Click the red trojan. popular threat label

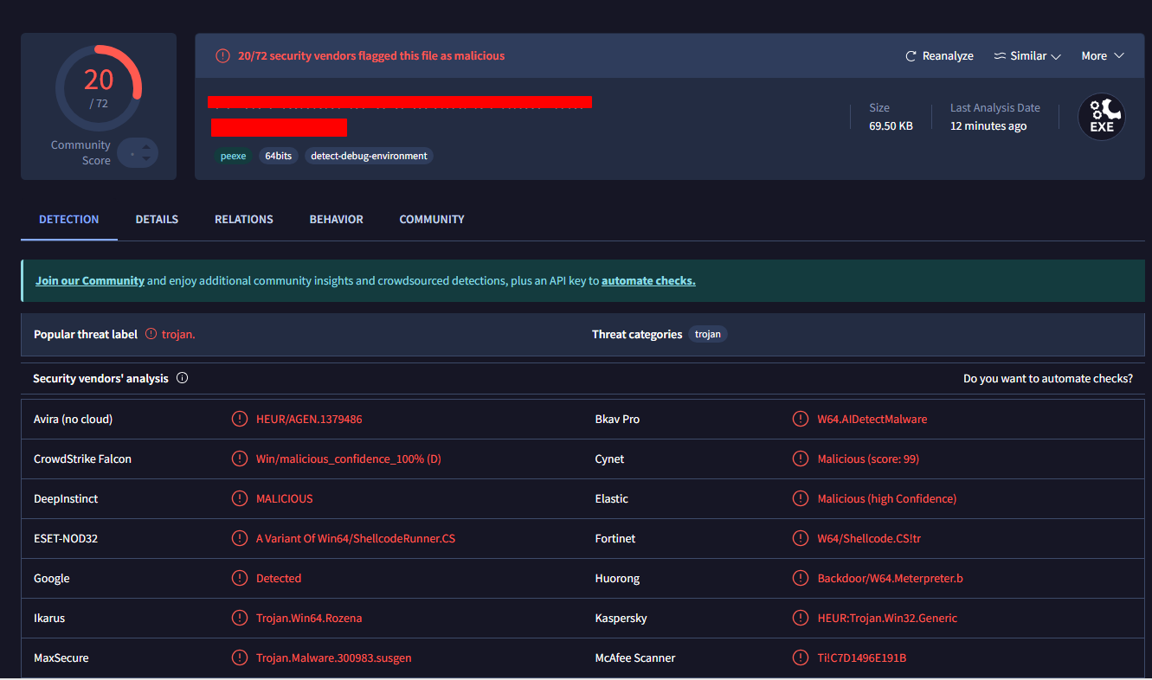tap(178, 334)
